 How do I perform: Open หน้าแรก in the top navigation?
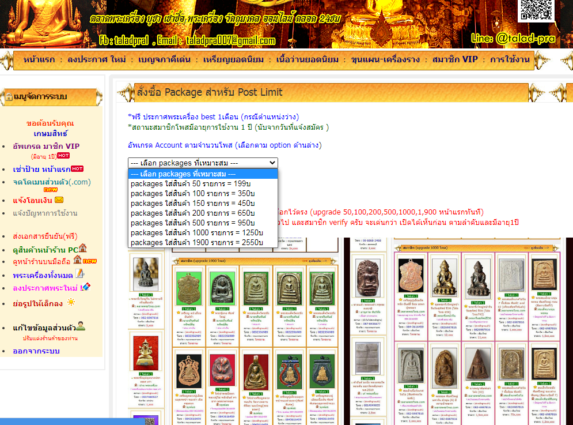click(40, 60)
